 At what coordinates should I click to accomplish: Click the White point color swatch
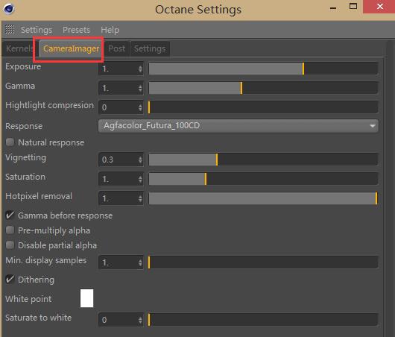click(x=86, y=298)
